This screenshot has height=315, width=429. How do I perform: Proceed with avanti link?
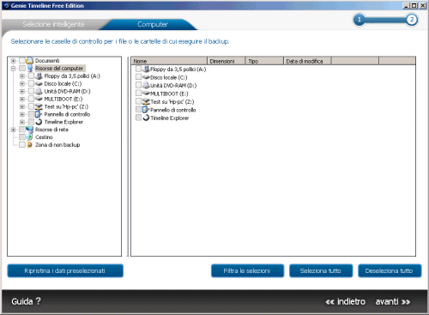pyautogui.click(x=393, y=301)
